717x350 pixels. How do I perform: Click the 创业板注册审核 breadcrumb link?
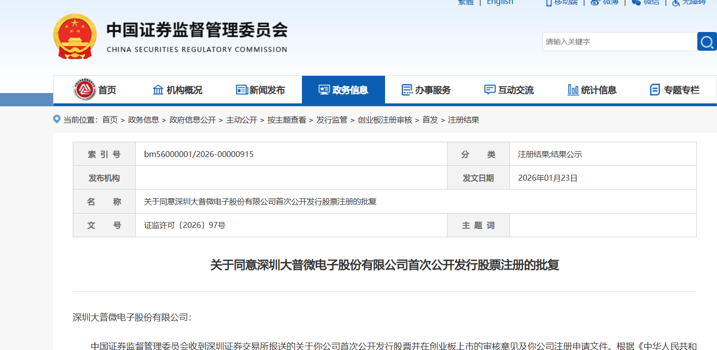(385, 120)
